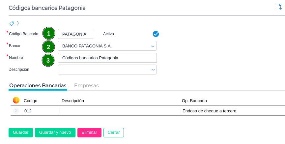Image resolution: width=285 pixels, height=144 pixels.
Task: Click the new document icon at top right
Action: [x=278, y=7]
